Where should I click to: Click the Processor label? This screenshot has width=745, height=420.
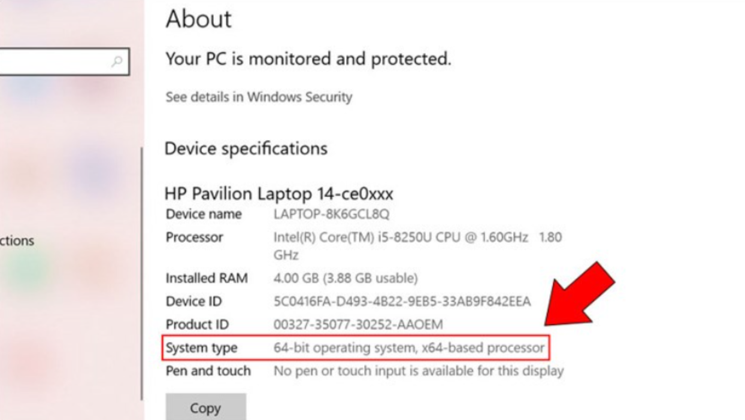click(x=194, y=238)
